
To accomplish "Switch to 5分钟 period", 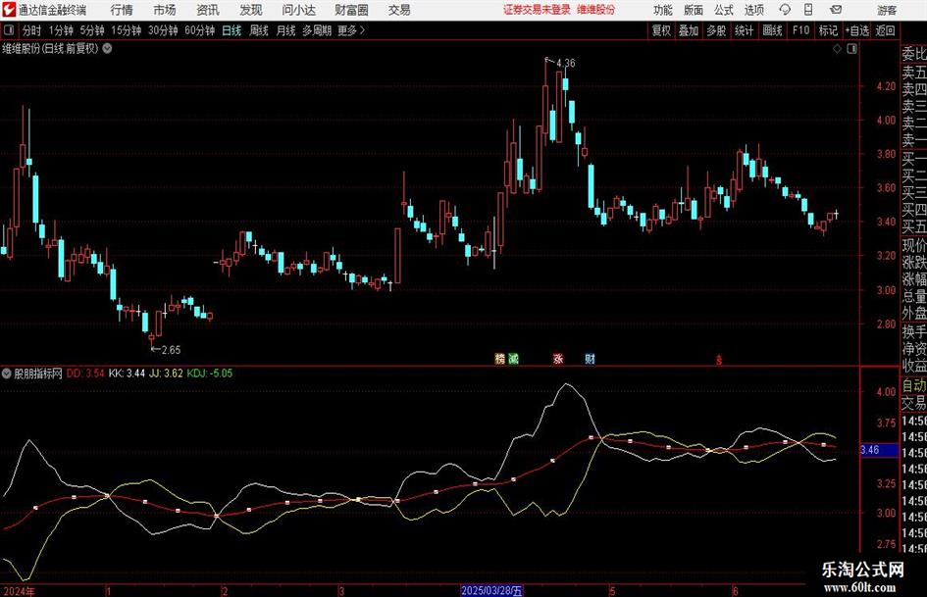I will (92, 30).
